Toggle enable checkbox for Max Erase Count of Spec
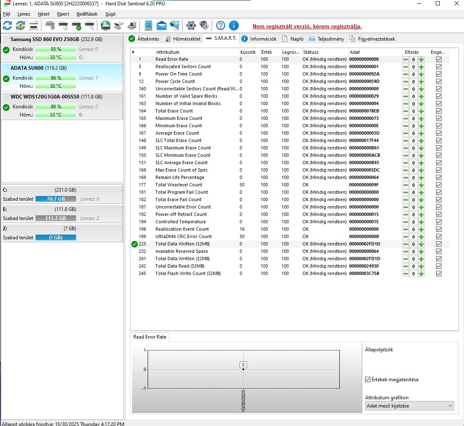The height and width of the screenshot is (426, 464). click(x=439, y=170)
